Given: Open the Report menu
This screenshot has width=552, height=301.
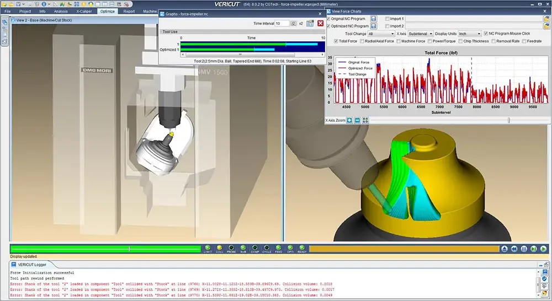Looking at the screenshot, I should coord(129,11).
